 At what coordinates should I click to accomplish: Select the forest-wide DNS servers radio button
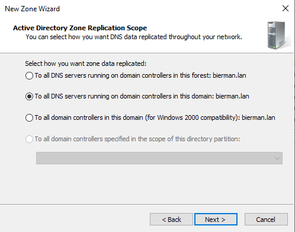coord(29,75)
